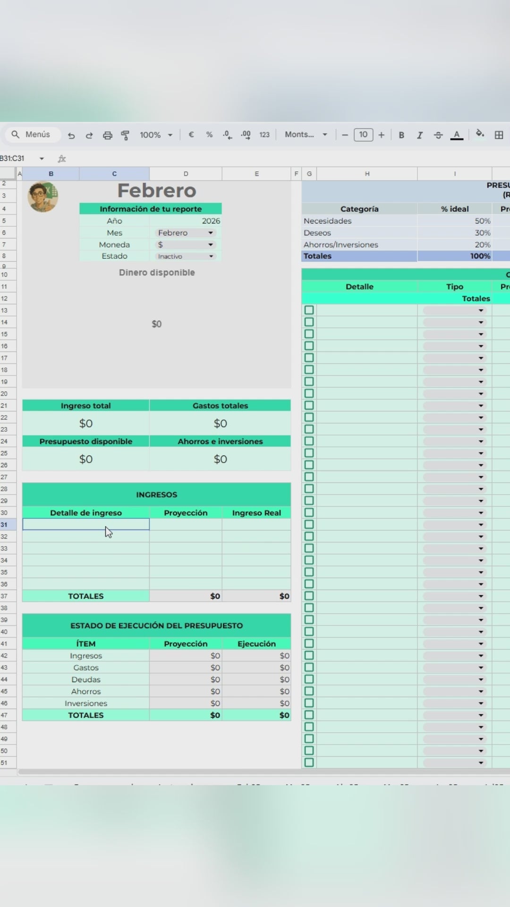Print the spreadsheet using the printer icon
Viewport: 510px width, 907px height.
pyautogui.click(x=108, y=135)
